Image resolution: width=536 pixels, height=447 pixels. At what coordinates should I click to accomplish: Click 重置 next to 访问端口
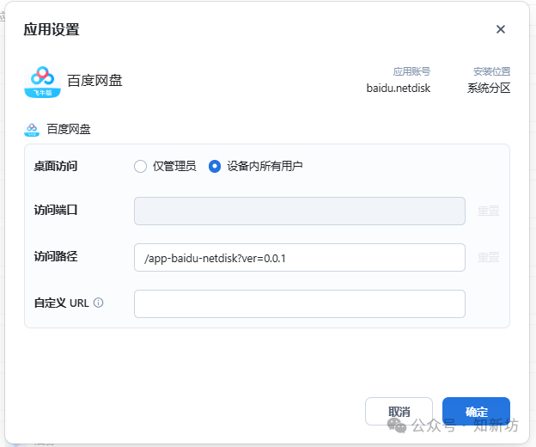pyautogui.click(x=488, y=211)
